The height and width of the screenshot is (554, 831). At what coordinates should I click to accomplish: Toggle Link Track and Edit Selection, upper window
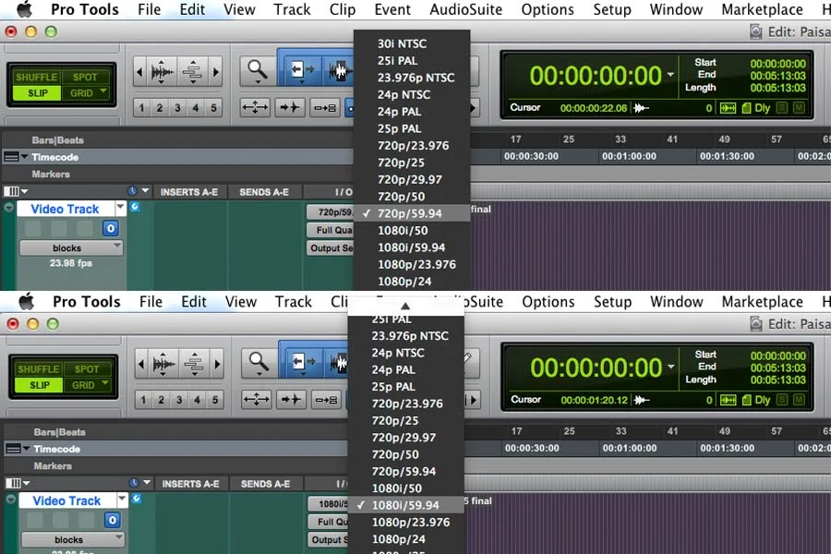(325, 107)
